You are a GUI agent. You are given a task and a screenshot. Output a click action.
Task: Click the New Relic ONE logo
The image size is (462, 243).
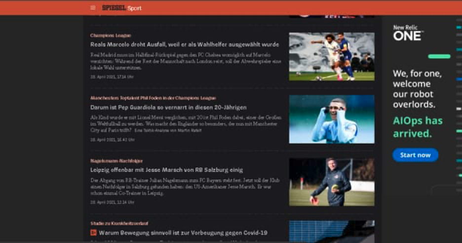(408, 33)
